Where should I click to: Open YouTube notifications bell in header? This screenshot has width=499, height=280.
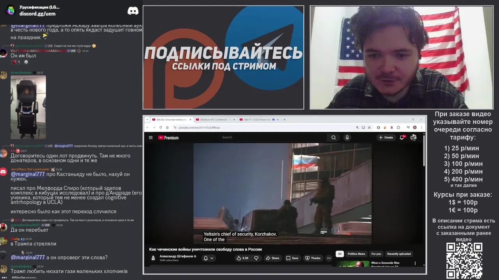402,137
